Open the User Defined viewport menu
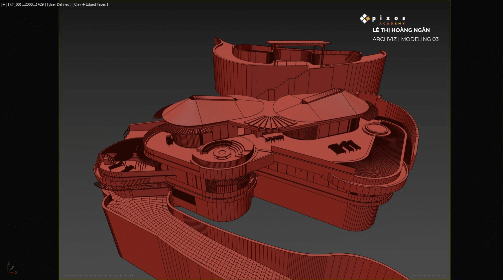This screenshot has height=280, width=503. [59, 4]
